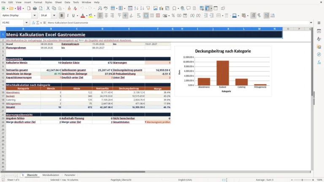Open the Name Box dropdown arrow

pyautogui.click(x=27, y=23)
